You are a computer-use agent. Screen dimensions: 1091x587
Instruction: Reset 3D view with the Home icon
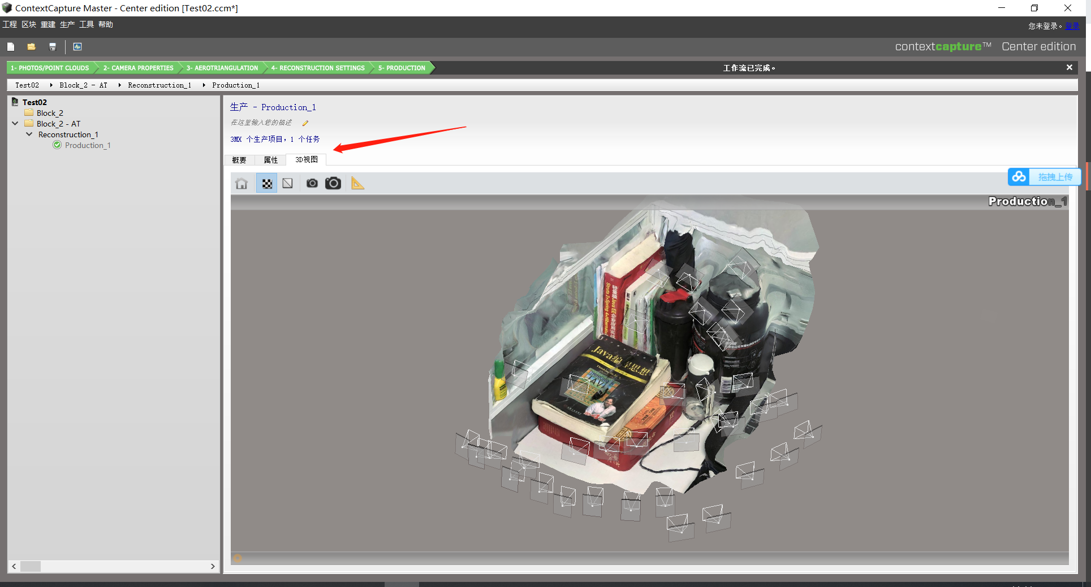[x=242, y=184]
